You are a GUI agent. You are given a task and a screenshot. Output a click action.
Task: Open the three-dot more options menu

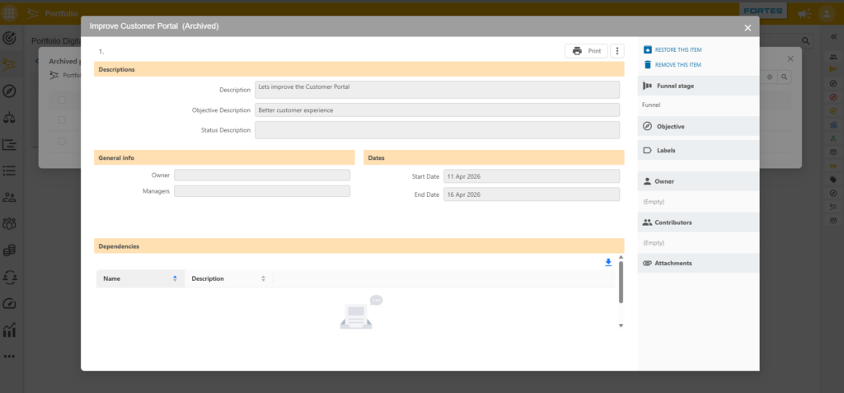pyautogui.click(x=617, y=51)
